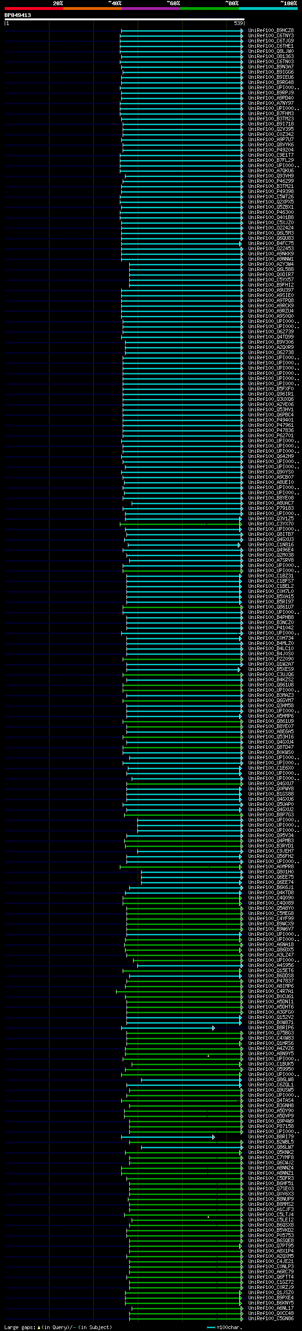Open hit UniRef100_O81363
The height and width of the screenshot is (1331, 302).
click(270, 56)
